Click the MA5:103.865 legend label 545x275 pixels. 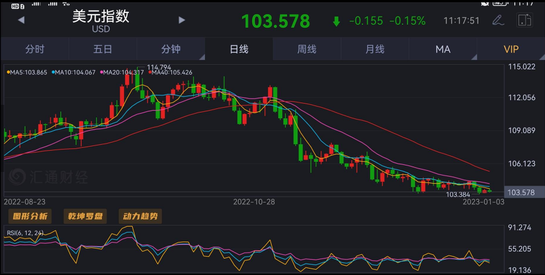27,72
